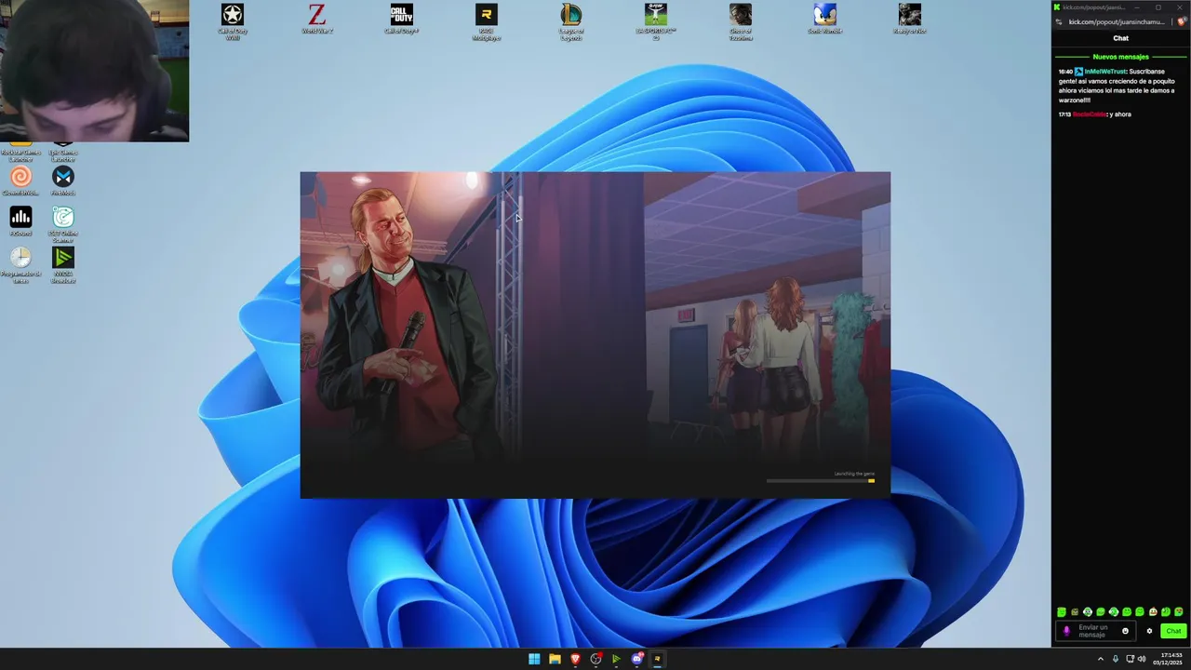Viewport: 1191px width, 670px height.
Task: Click the purple microphone icon in the chat box
Action: (1066, 631)
